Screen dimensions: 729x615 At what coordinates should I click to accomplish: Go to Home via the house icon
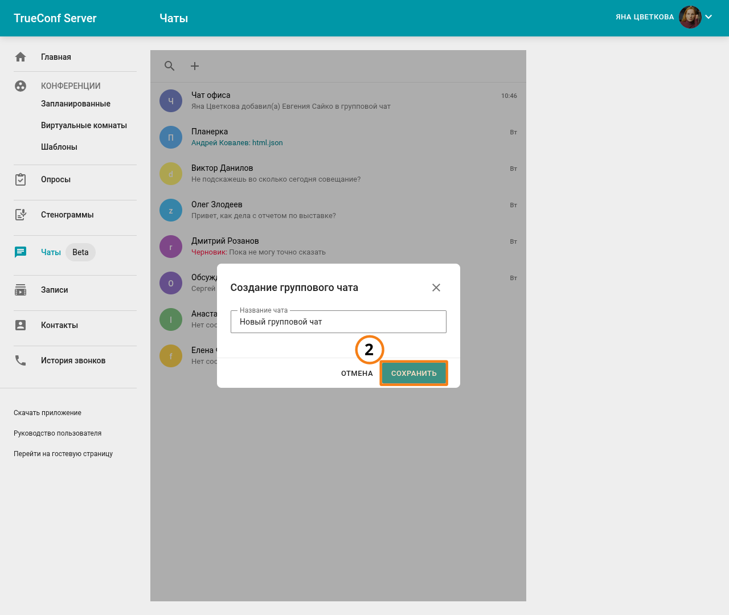[x=21, y=57]
